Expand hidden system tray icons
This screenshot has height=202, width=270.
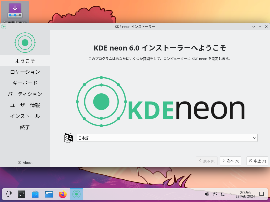coord(230,194)
